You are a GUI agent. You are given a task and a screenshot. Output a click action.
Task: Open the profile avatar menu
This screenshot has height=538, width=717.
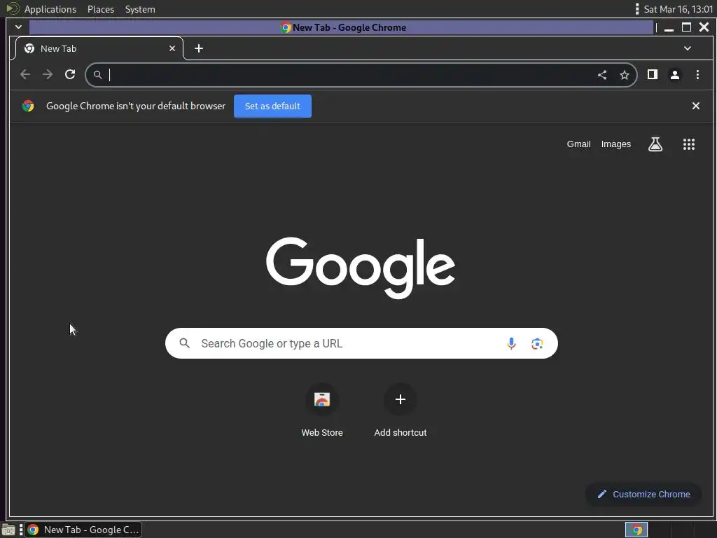(x=675, y=75)
